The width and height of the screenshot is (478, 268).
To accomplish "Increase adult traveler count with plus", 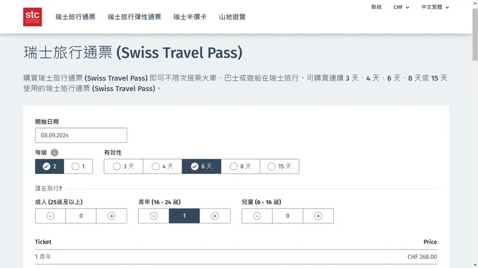I will pos(112,216).
